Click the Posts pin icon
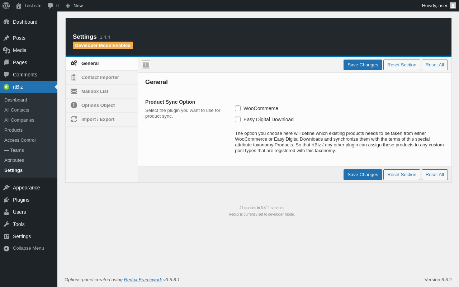The image size is (459, 287). [6, 38]
